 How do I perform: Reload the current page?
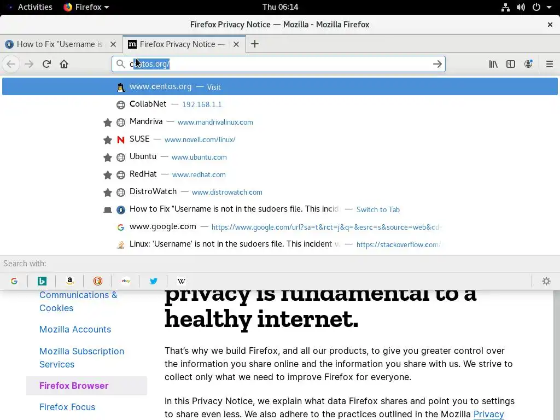46,65
